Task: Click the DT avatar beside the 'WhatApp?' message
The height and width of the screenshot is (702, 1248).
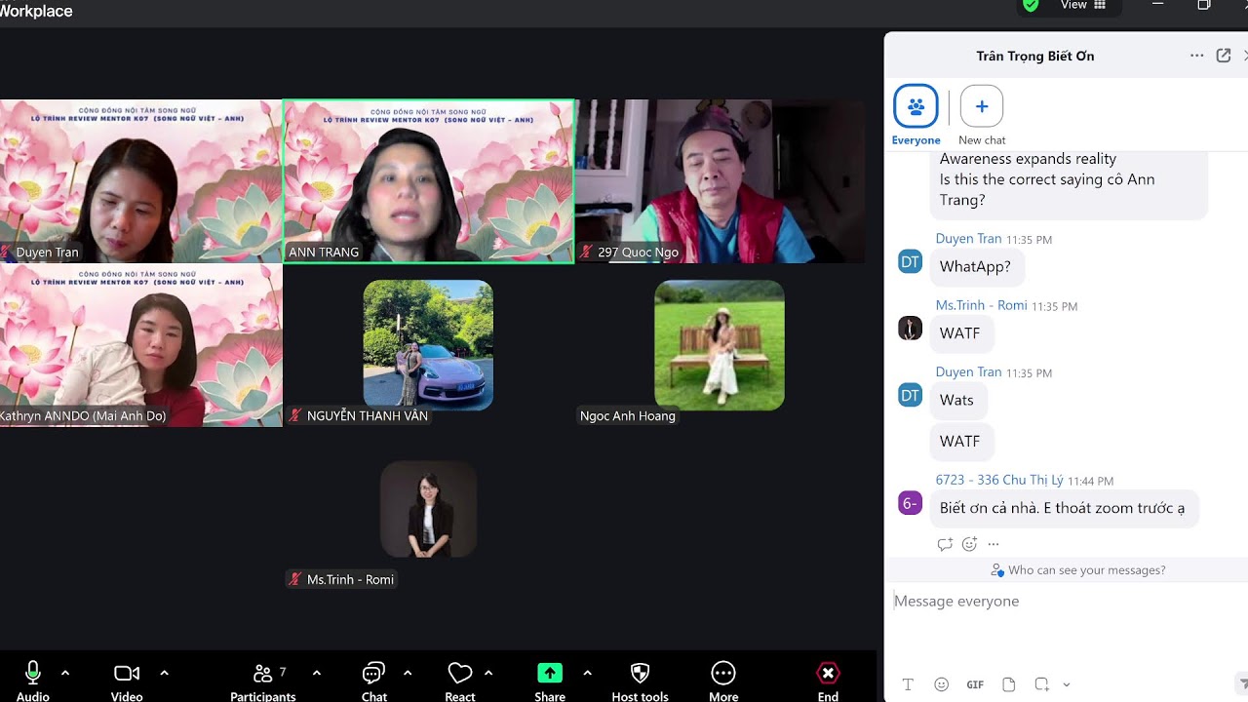Action: [910, 261]
